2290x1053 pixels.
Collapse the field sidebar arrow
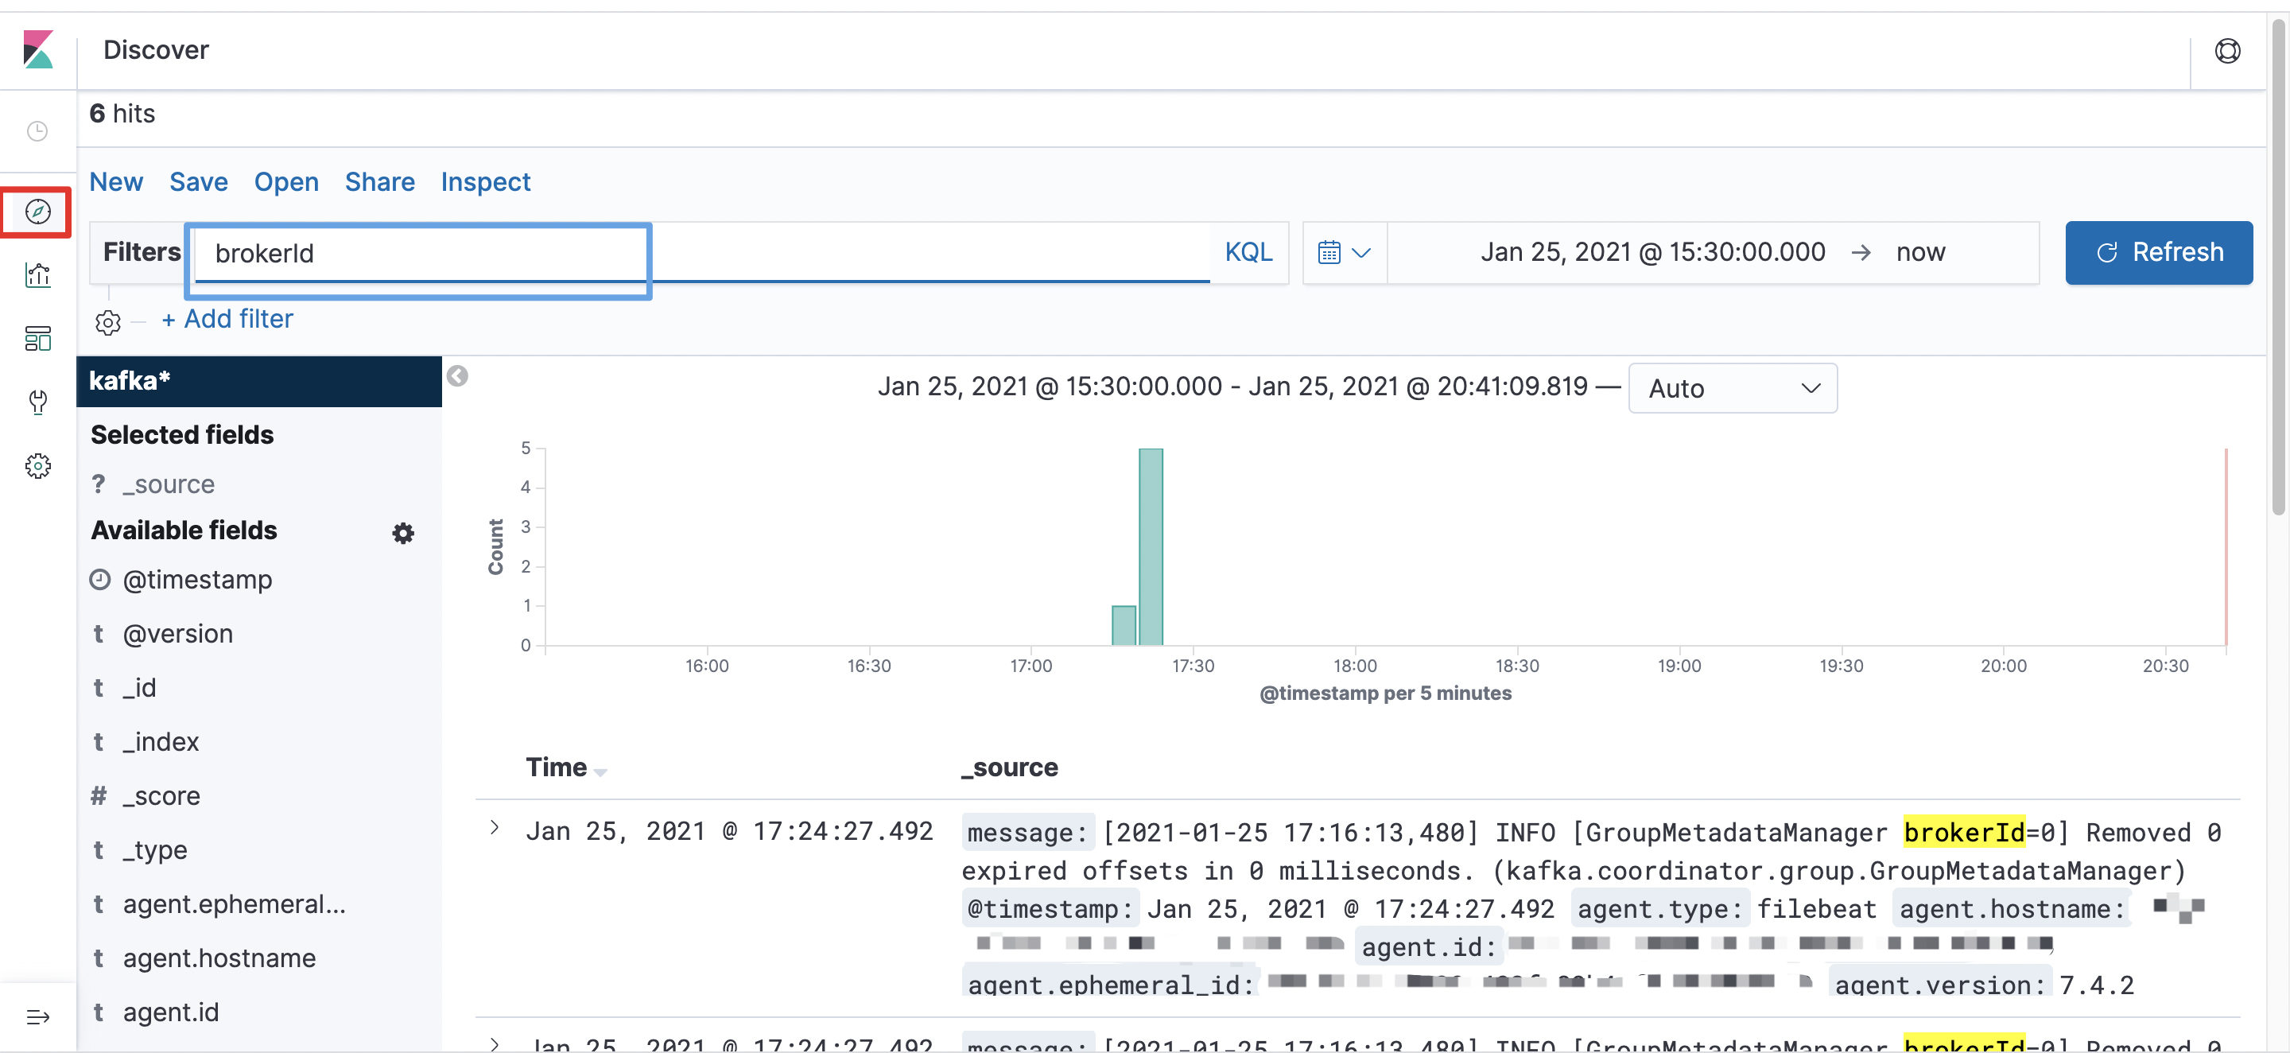[x=457, y=376]
